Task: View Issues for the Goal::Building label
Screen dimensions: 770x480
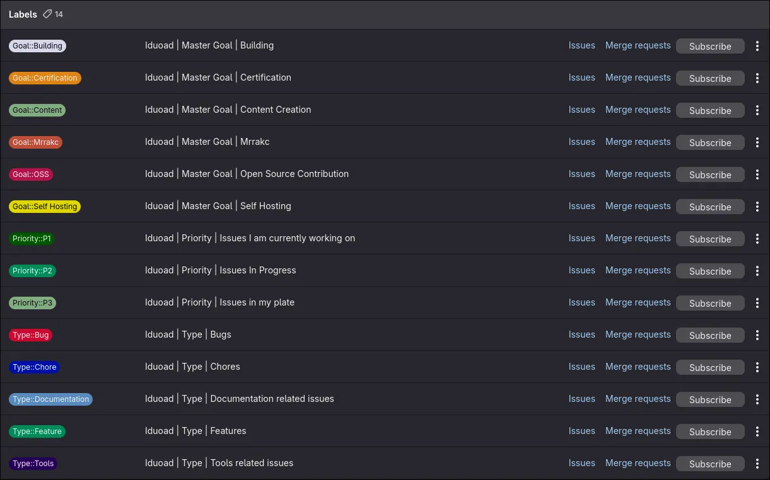Action: coord(581,45)
